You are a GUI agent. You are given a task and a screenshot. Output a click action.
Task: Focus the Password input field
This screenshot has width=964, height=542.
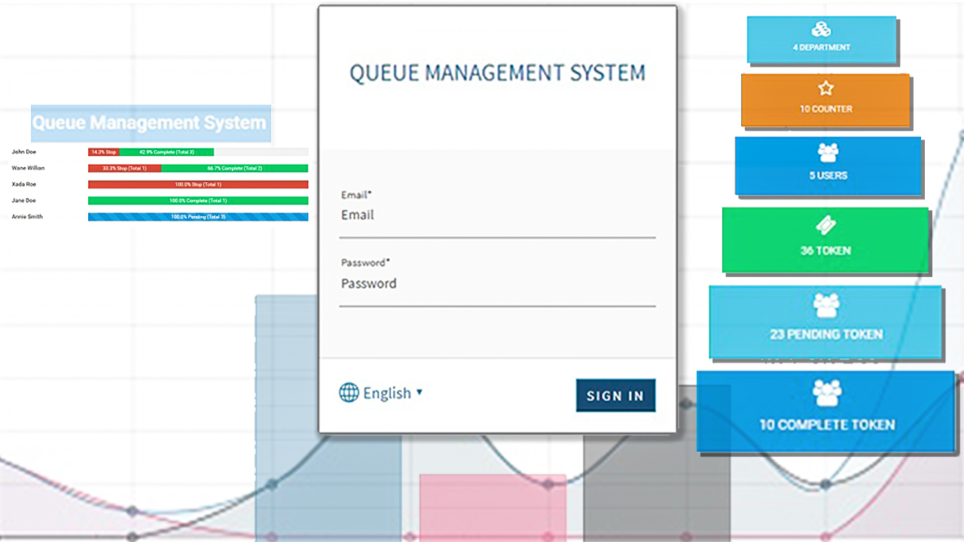click(497, 284)
